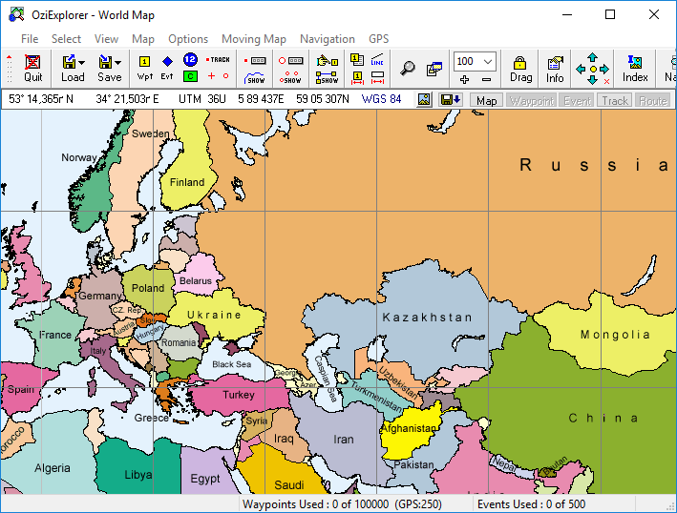677x513 pixels.
Task: Pan map left with the left arrow
Action: (581, 69)
